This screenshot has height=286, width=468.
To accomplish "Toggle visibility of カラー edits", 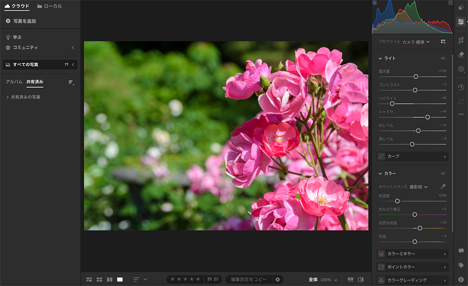I will click(x=443, y=173).
